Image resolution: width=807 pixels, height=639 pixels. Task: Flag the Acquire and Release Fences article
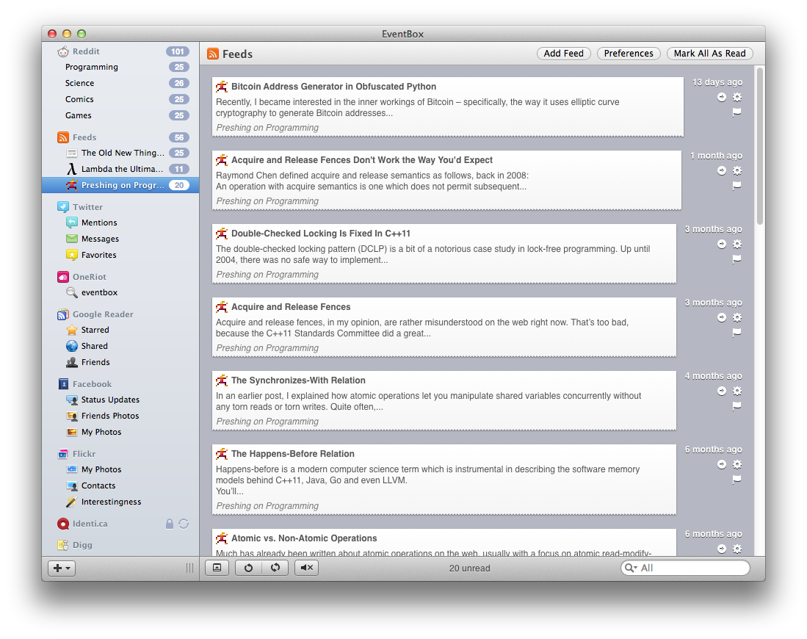(x=737, y=332)
